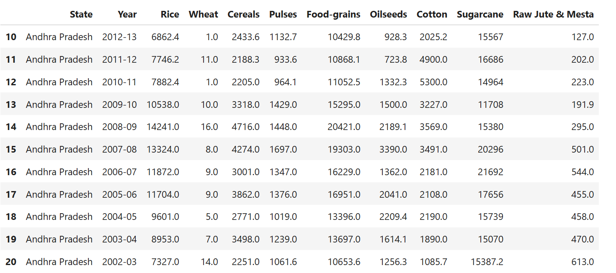616x273 pixels.
Task: Click Cotton value 5300.0
Action: point(433,82)
